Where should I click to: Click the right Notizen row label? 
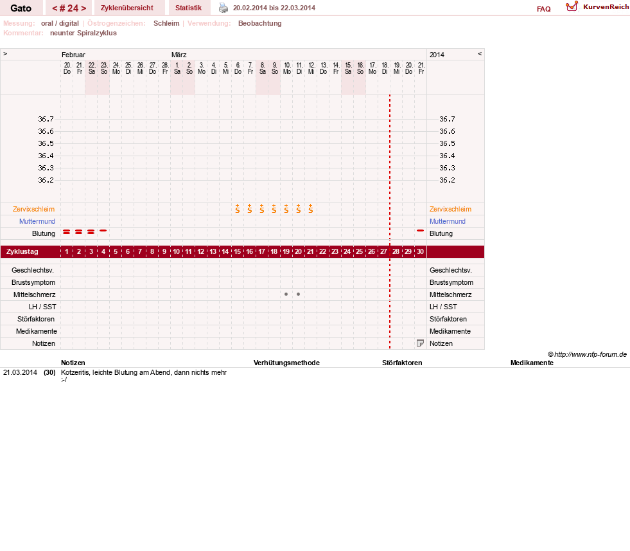tap(441, 343)
